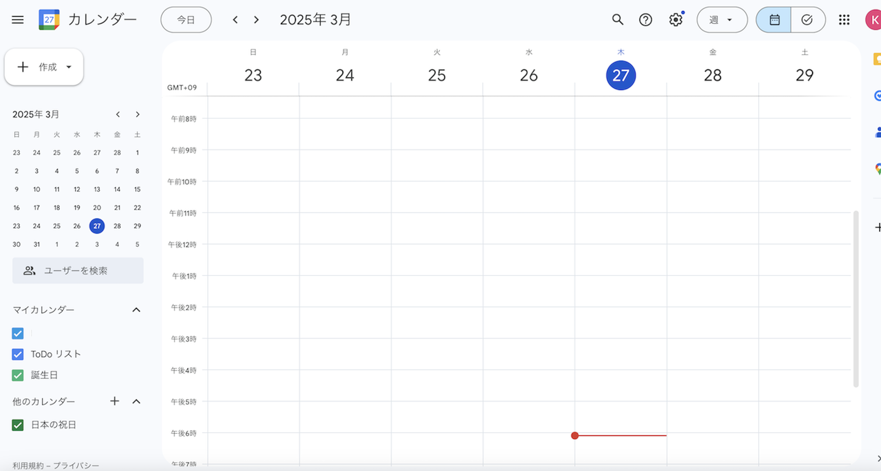The height and width of the screenshot is (471, 881).
Task: Collapse the マイカレンダー section
Action: tap(136, 310)
